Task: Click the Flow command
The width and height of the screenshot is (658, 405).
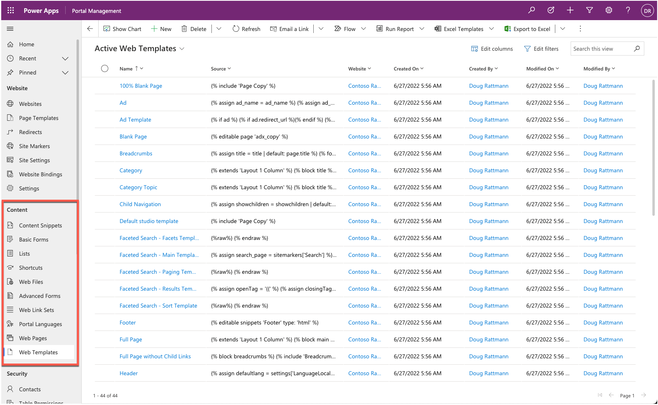Action: click(345, 29)
